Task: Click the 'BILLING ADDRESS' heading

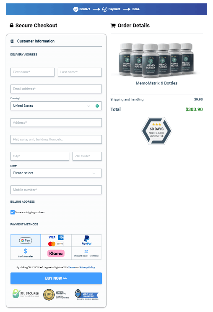Action: pos(22,202)
